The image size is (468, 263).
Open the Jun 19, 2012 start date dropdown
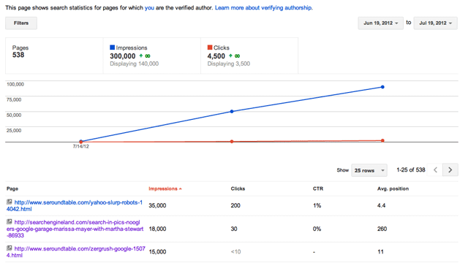click(x=380, y=23)
